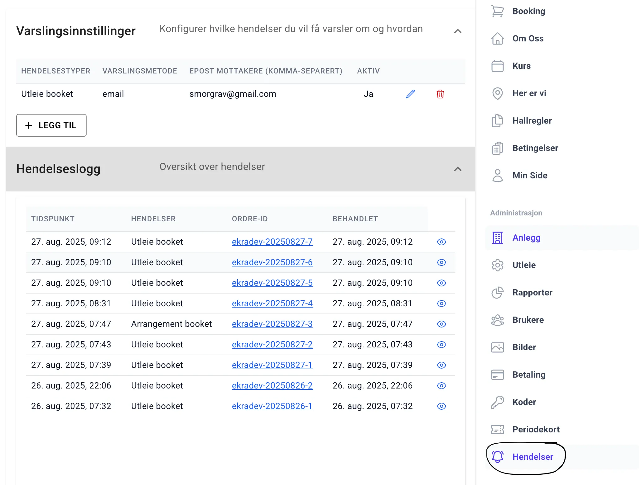Screen dimensions: 639x485
Task: Click the Rapporter pie chart icon
Action: (497, 293)
